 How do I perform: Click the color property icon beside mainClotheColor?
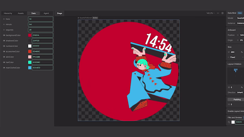click(x=4, y=68)
